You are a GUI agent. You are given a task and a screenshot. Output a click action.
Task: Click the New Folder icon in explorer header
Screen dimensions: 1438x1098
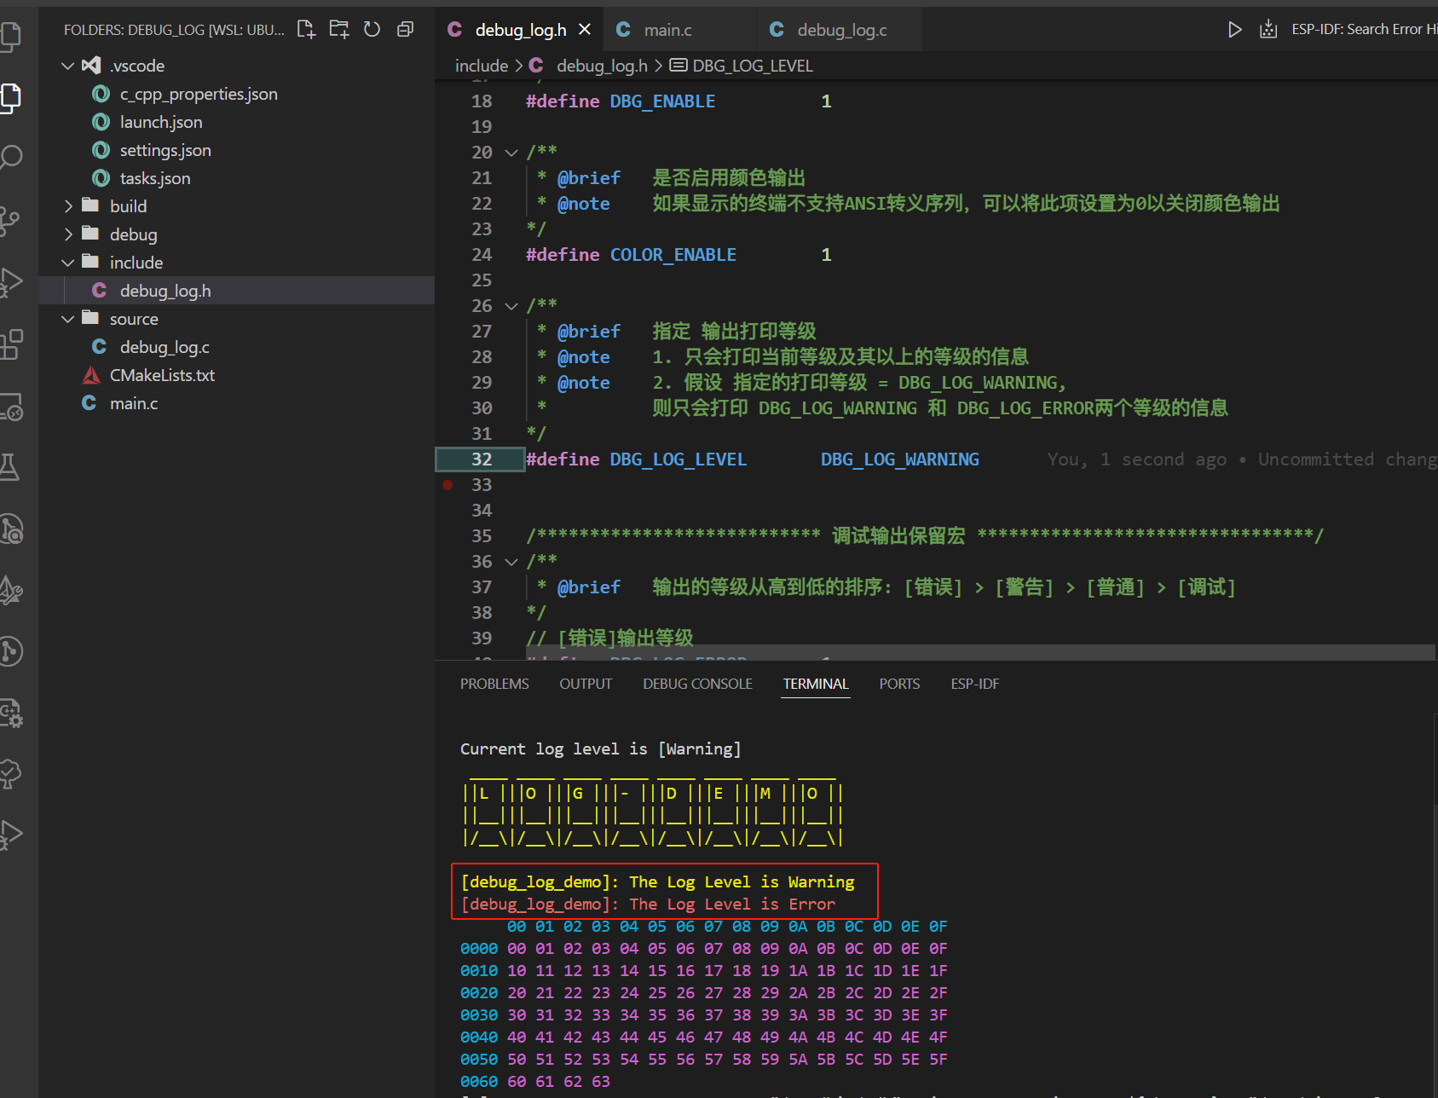[x=339, y=30]
